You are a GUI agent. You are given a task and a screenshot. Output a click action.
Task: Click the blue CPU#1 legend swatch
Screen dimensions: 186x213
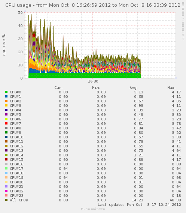(x=6, y=96)
